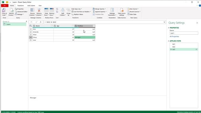This screenshot has width=201, height=113.
Task: Cancel the formula bar edit with the X
Action: [x=31, y=22]
